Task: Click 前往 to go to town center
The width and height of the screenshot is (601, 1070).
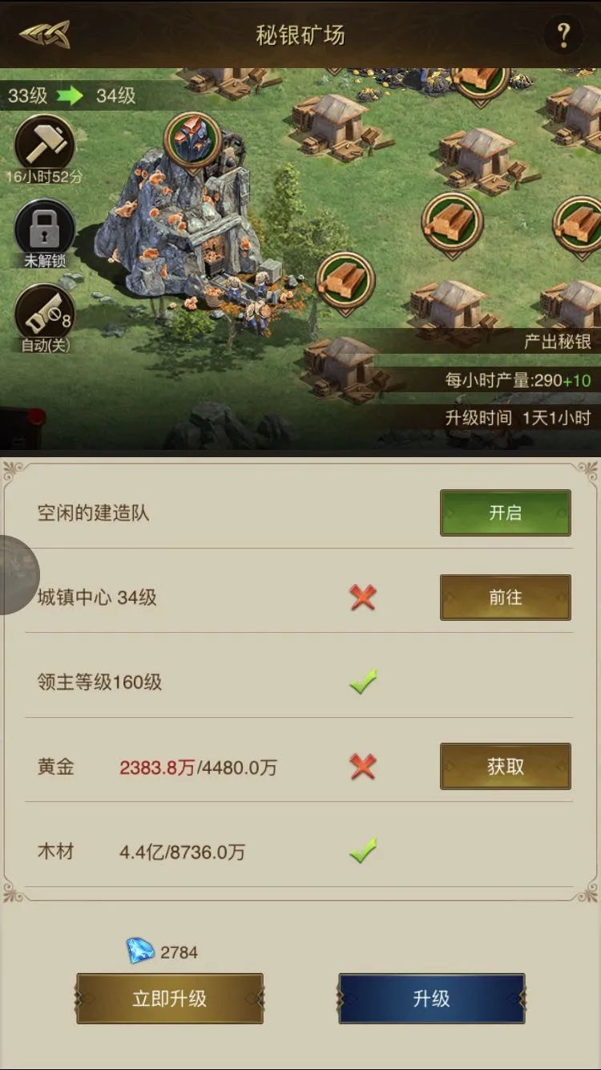Action: (506, 598)
